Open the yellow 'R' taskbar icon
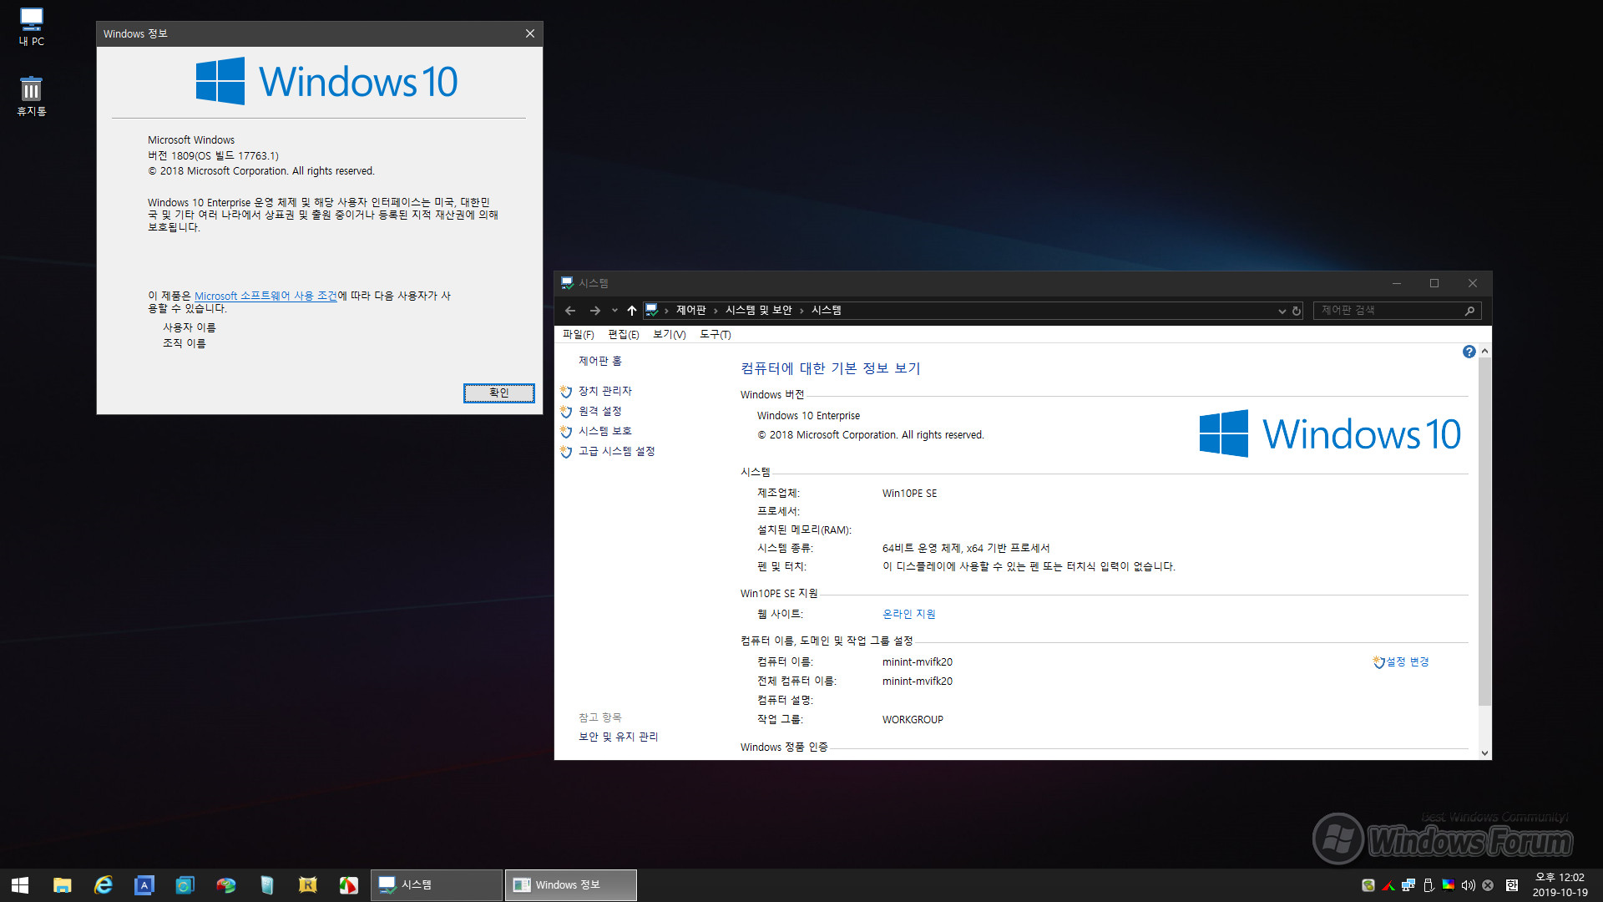The height and width of the screenshot is (902, 1603). [x=307, y=884]
